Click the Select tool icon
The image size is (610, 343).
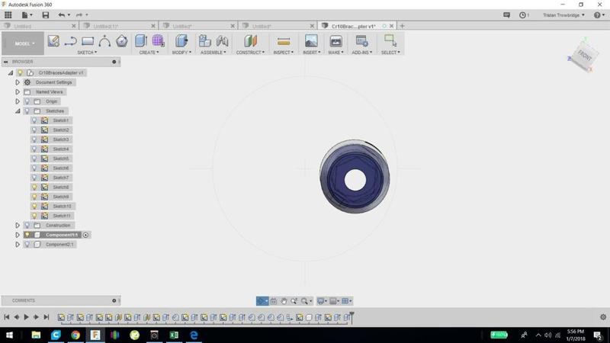click(x=390, y=41)
